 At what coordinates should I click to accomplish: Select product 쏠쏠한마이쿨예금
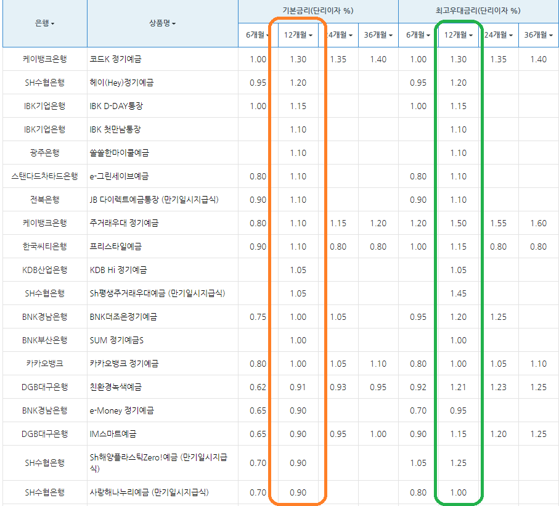120,153
